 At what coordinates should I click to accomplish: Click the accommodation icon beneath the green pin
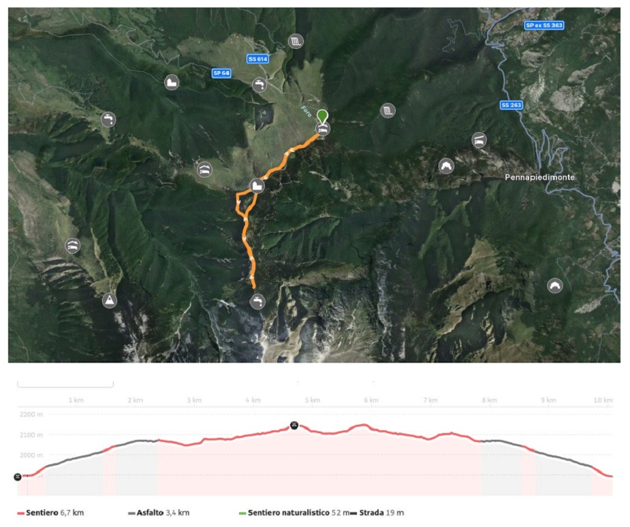[x=323, y=129]
